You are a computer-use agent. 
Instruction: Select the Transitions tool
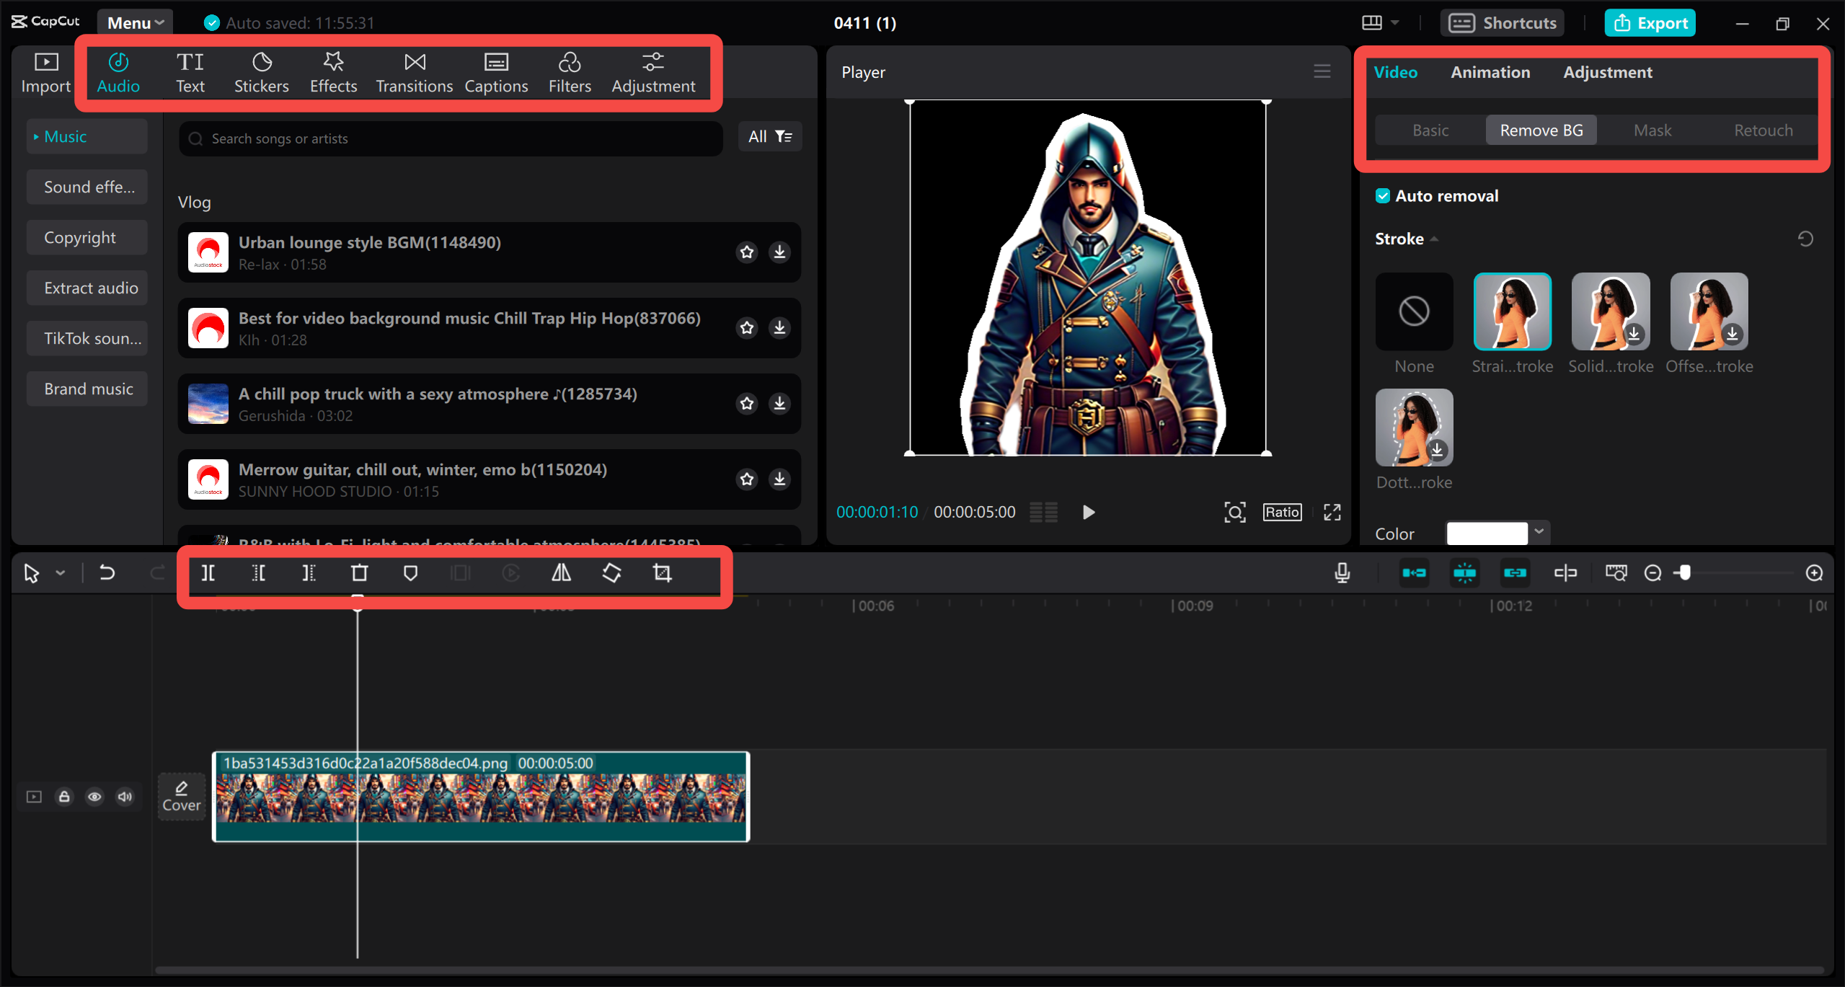click(x=413, y=72)
